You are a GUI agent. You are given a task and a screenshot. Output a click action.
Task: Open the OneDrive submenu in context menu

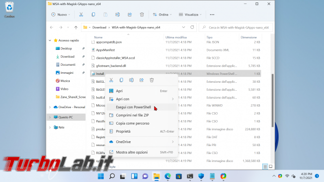(x=142, y=142)
